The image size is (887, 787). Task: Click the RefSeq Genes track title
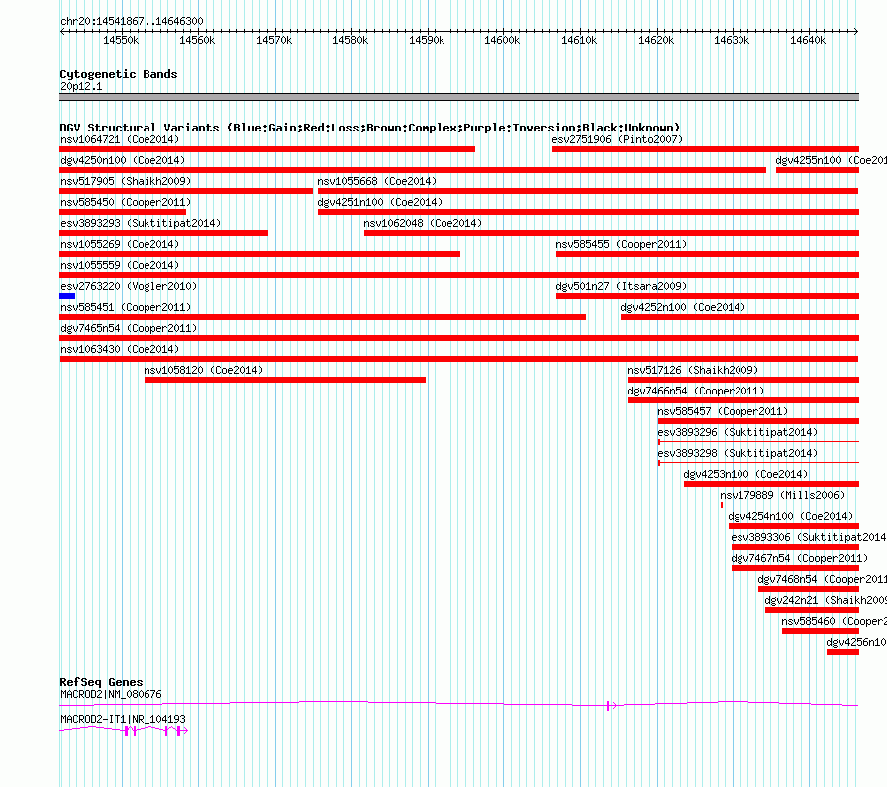101,682
